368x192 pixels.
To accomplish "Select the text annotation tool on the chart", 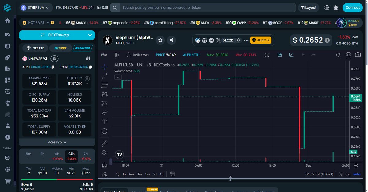I will coord(104,122).
